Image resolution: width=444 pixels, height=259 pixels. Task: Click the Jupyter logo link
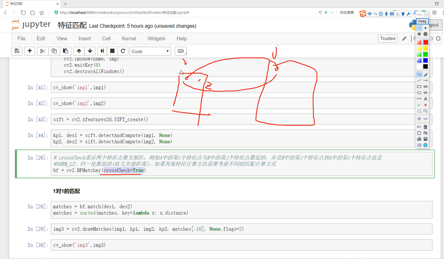coord(31,25)
